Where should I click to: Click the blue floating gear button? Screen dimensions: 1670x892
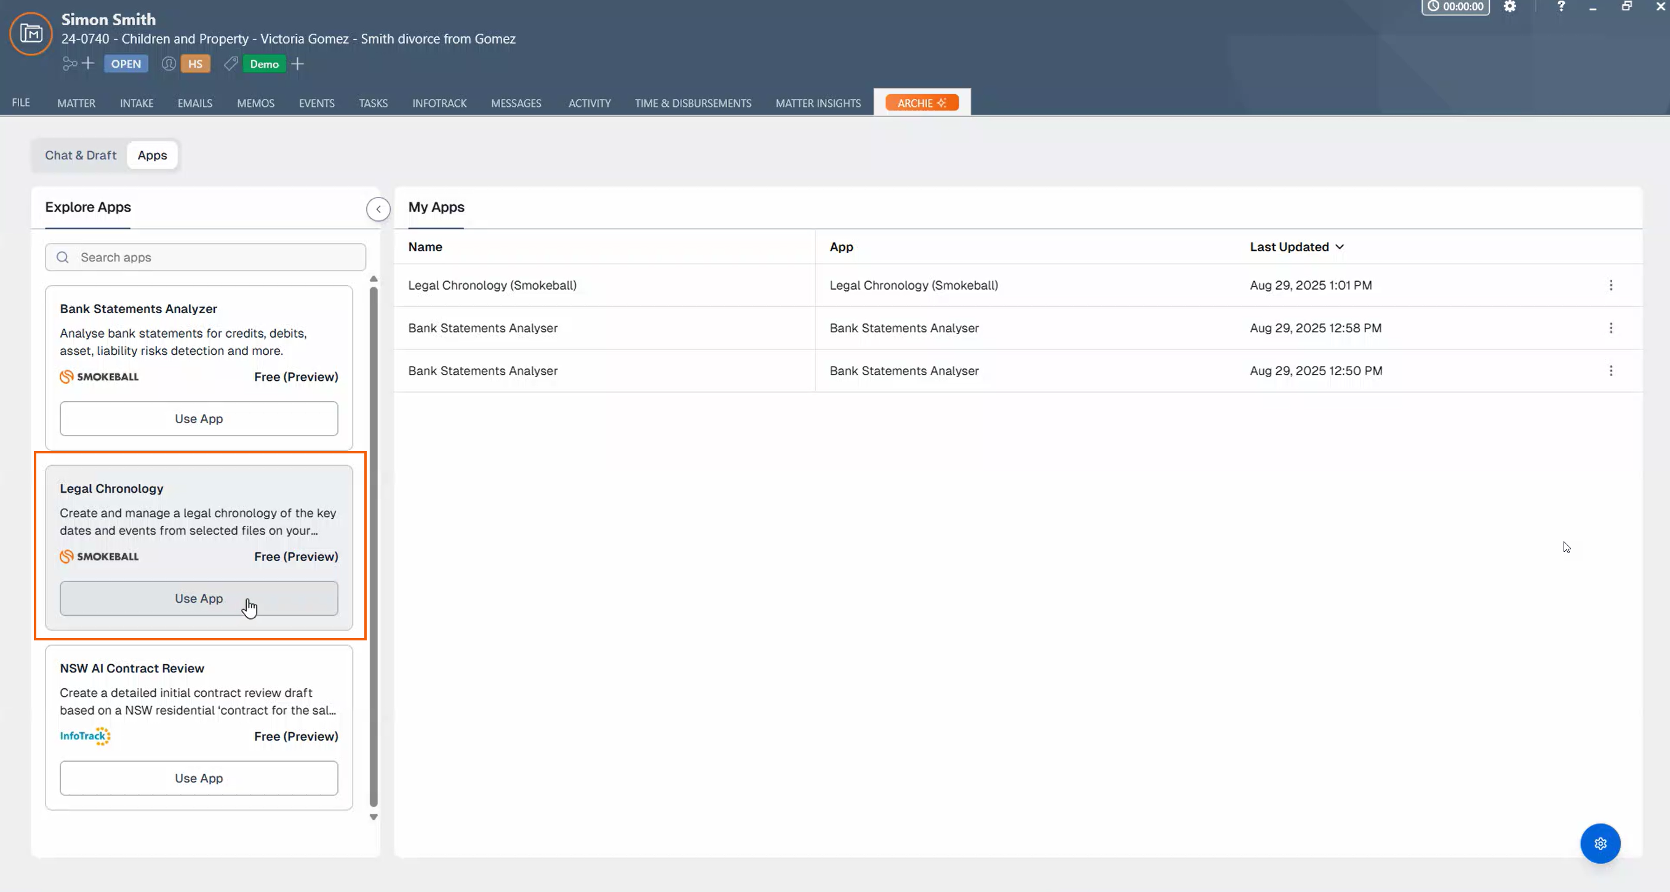(x=1600, y=843)
